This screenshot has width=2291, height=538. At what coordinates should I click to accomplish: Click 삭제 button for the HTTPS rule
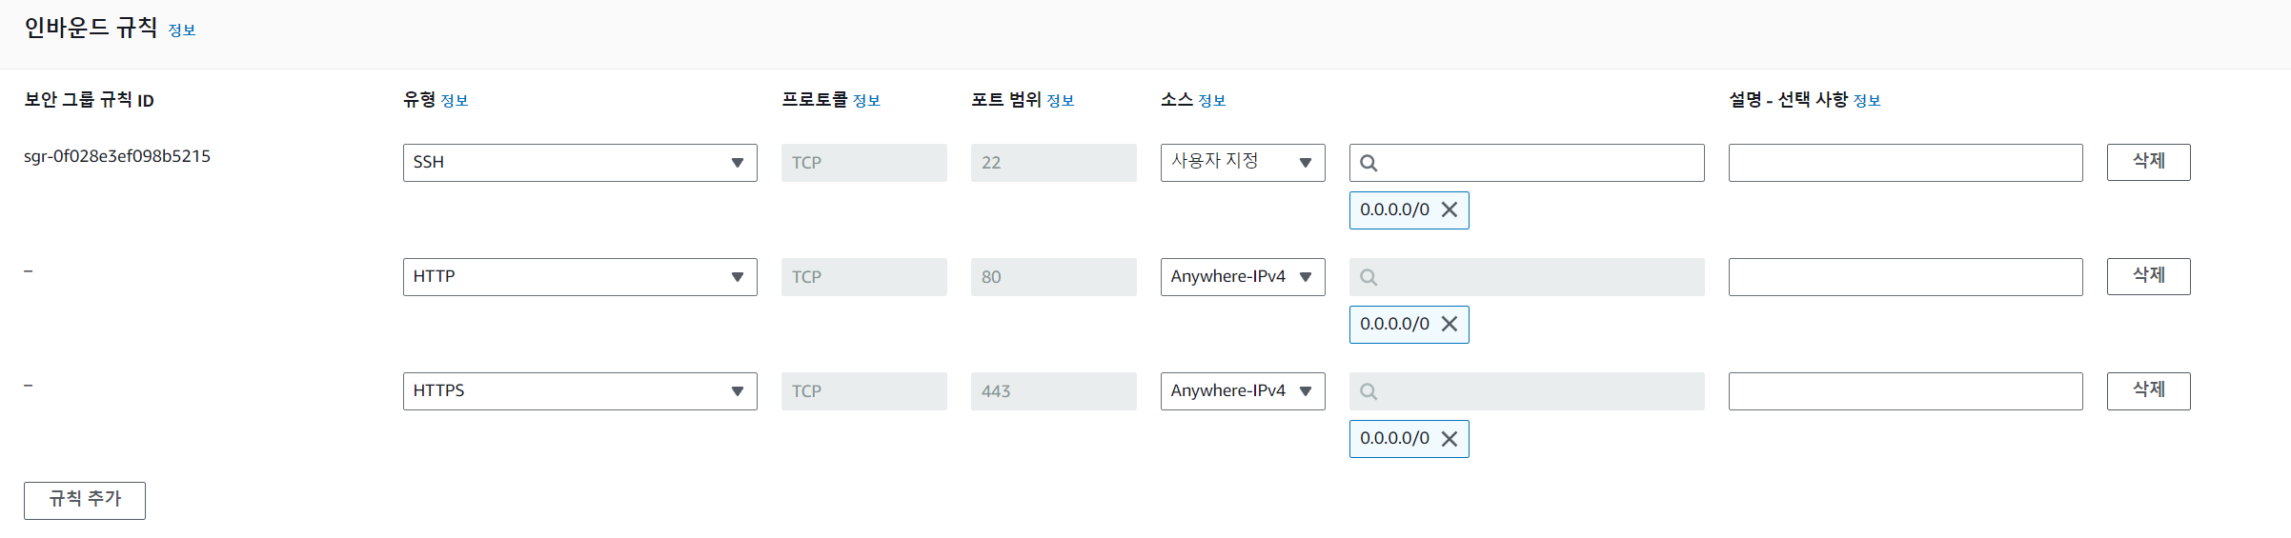click(2148, 390)
